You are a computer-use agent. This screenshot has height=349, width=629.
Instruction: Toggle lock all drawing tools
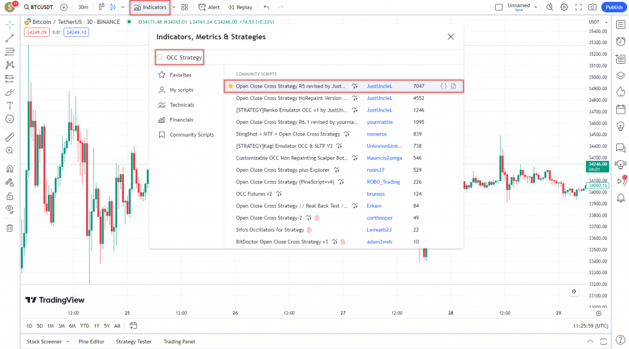tap(10, 196)
